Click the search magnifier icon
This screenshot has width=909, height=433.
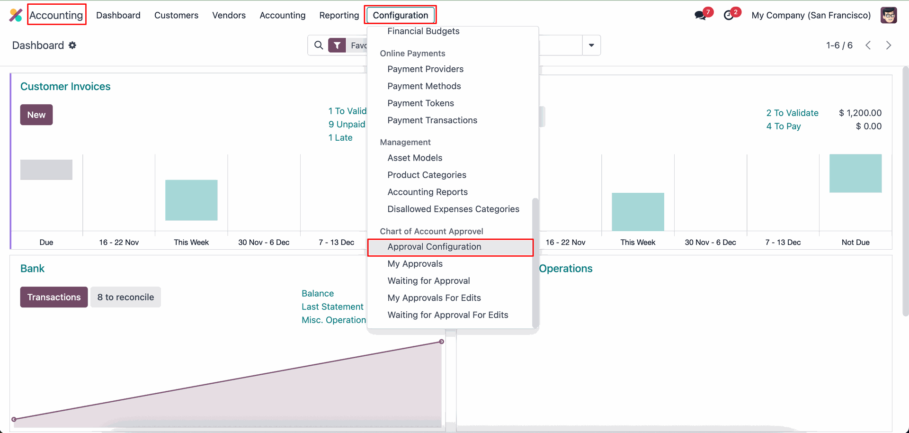pos(319,45)
